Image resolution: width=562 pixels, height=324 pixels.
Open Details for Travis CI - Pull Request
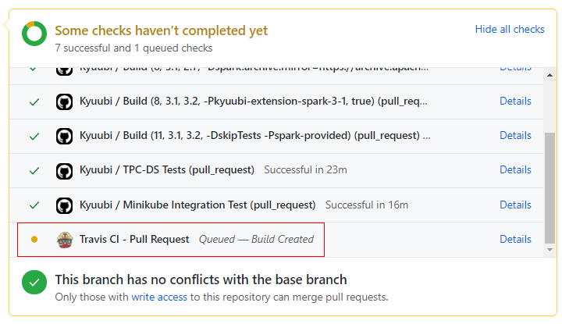click(x=515, y=239)
